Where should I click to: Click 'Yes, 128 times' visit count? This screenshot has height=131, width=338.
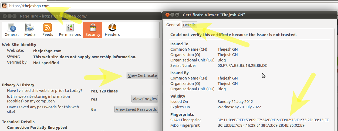click(x=104, y=91)
